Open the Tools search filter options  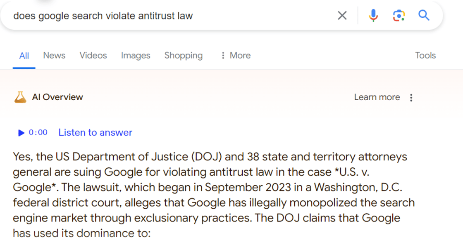point(425,55)
